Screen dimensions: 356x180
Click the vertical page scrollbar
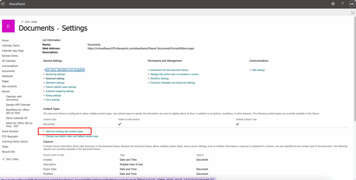coord(354,69)
